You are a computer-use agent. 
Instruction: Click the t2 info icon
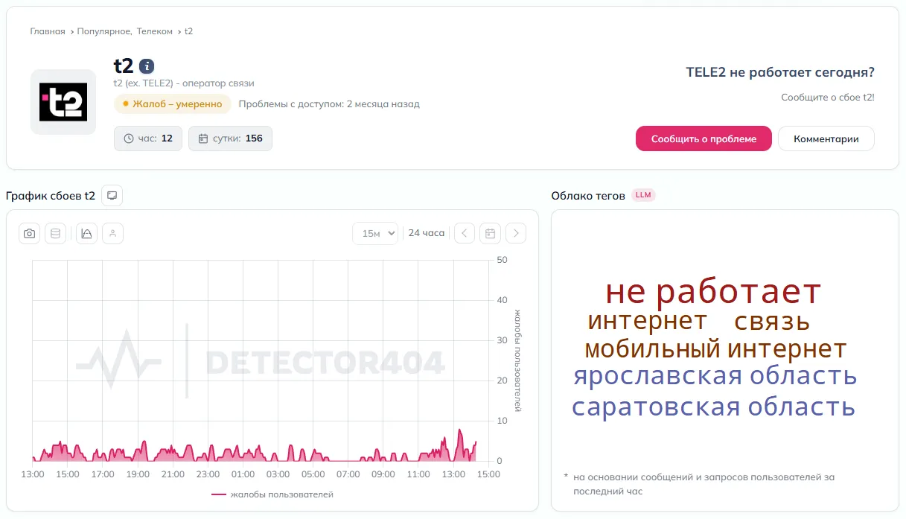coord(147,66)
